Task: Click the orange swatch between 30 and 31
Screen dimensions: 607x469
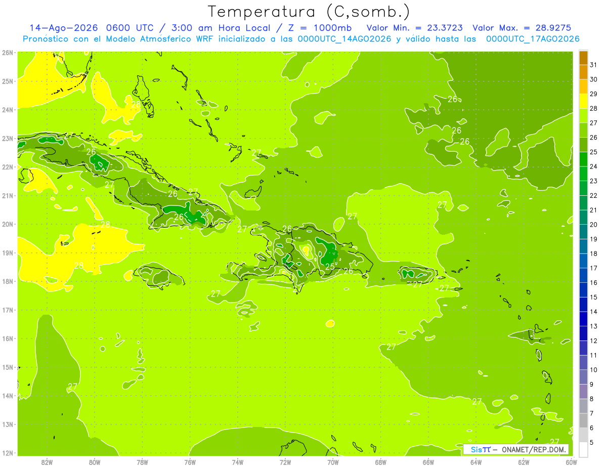Action: (583, 72)
